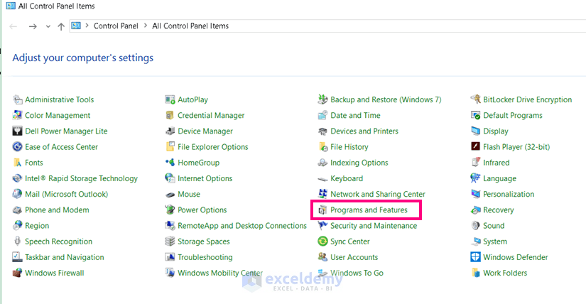
Task: Click the Color Management icon
Action: point(17,115)
